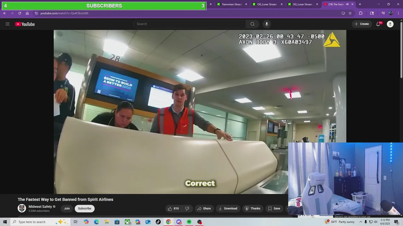
Task: Click the 2.69M subscribers text
Action: (x=39, y=211)
